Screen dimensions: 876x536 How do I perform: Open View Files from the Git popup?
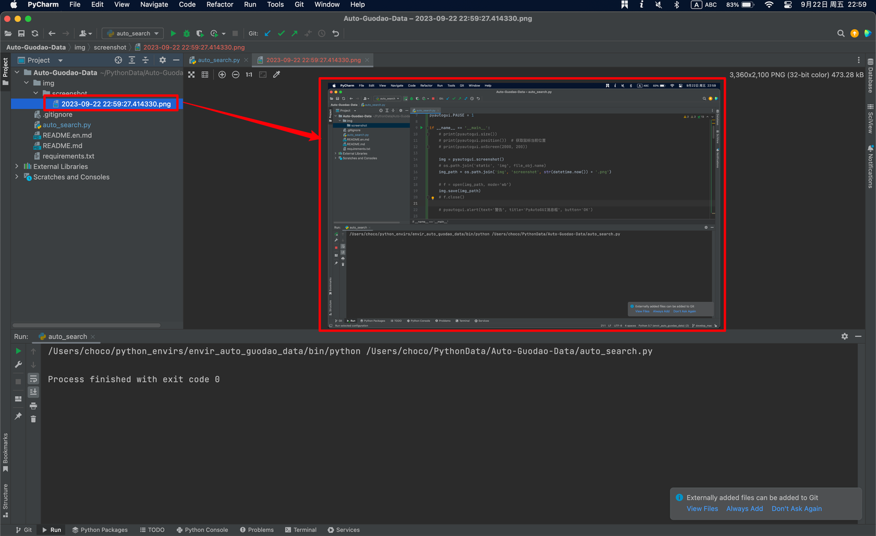pyautogui.click(x=702, y=509)
